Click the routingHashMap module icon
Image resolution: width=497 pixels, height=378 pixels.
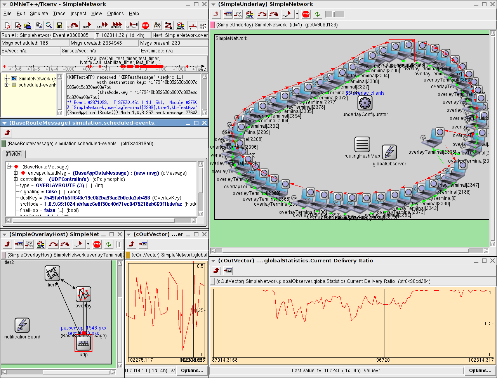tap(362, 144)
